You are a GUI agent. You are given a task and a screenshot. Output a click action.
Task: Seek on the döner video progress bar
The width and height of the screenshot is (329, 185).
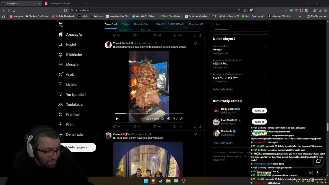pos(149,113)
